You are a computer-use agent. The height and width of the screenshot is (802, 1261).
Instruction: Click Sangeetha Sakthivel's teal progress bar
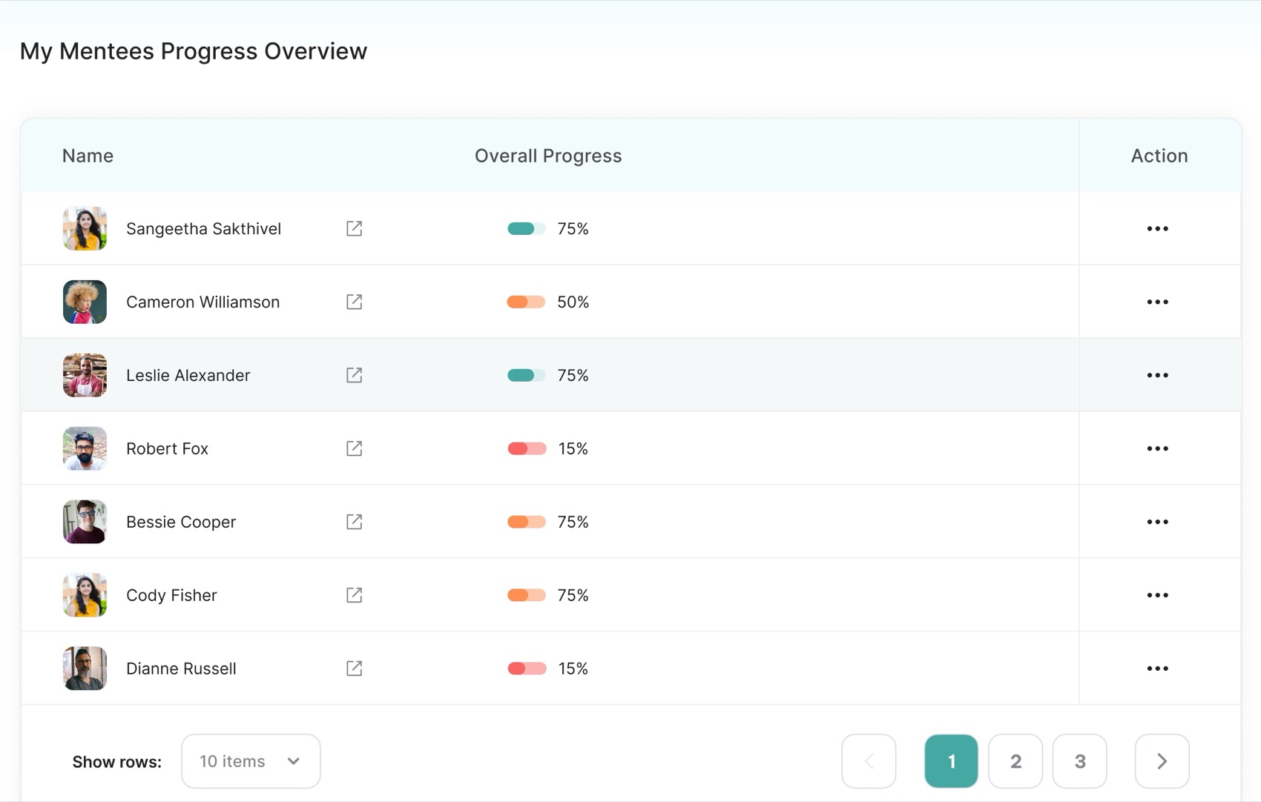(x=526, y=228)
